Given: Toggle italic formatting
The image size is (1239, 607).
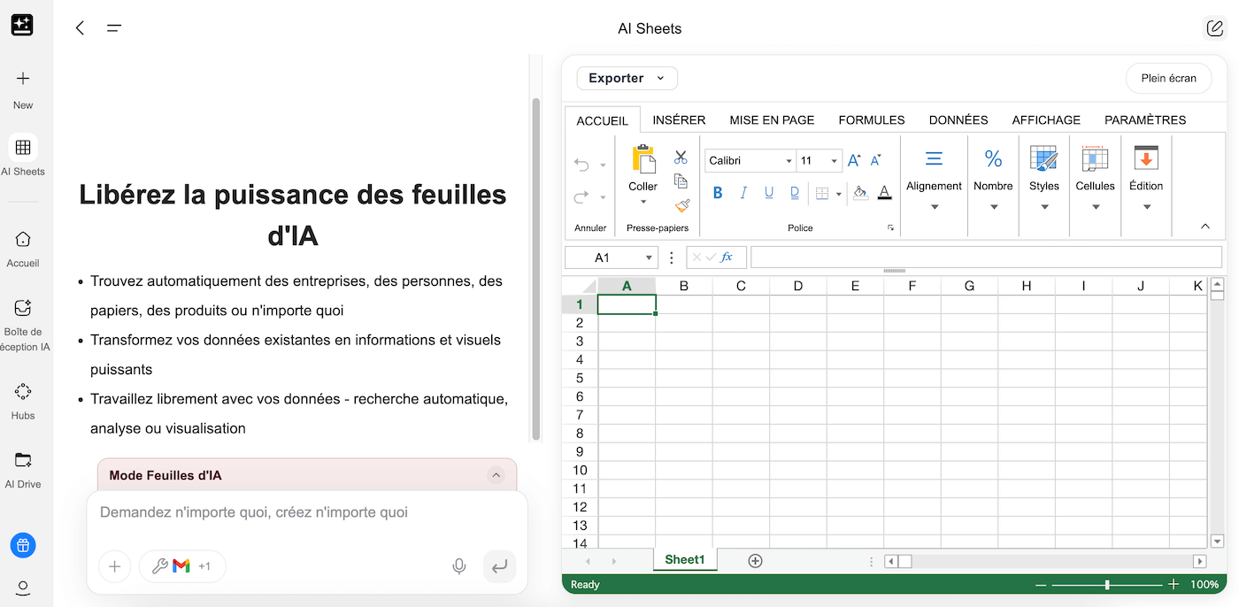Looking at the screenshot, I should pos(743,193).
